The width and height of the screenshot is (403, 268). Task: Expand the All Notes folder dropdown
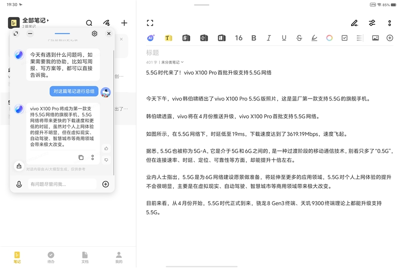coord(35,20)
